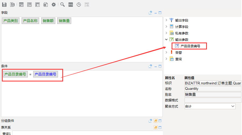
Task: Maximize the 条件 panel
Action: pos(160,66)
